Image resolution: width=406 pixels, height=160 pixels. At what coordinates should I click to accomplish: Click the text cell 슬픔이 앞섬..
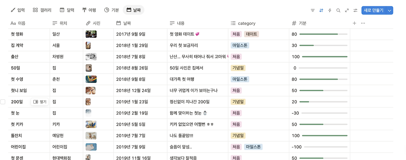pyautogui.click(x=198, y=147)
